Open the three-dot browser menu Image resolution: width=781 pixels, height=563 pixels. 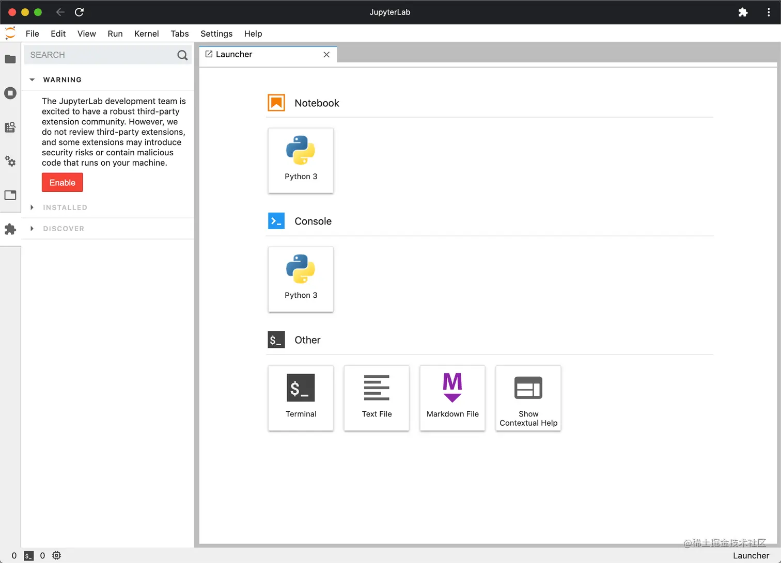769,12
